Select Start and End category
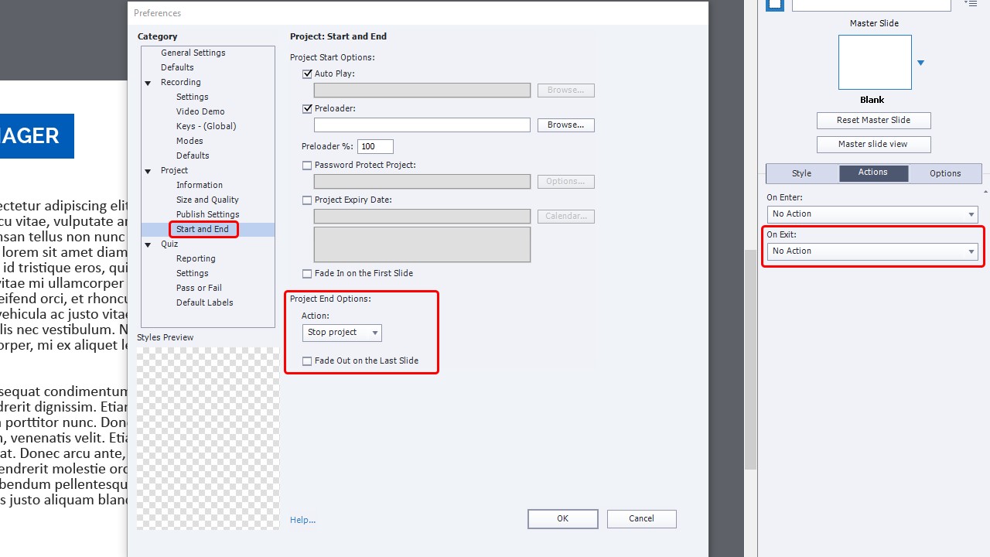 202,229
